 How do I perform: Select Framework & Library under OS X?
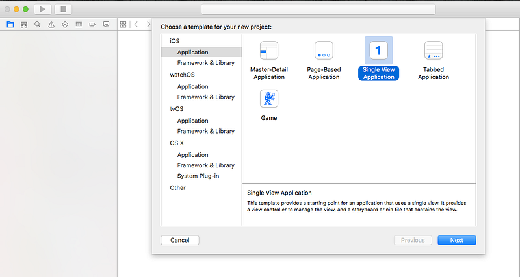point(205,165)
